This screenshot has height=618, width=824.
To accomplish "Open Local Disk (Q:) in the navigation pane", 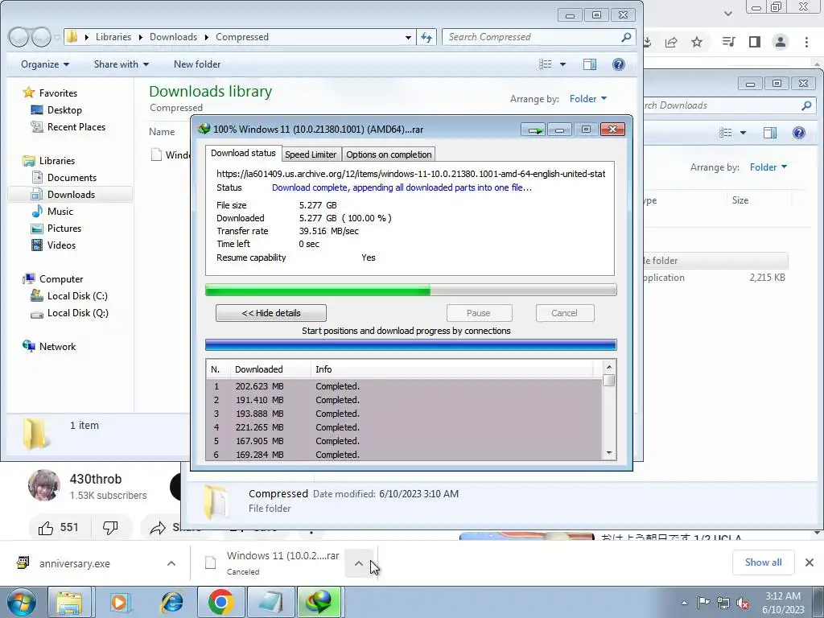I will click(x=77, y=313).
